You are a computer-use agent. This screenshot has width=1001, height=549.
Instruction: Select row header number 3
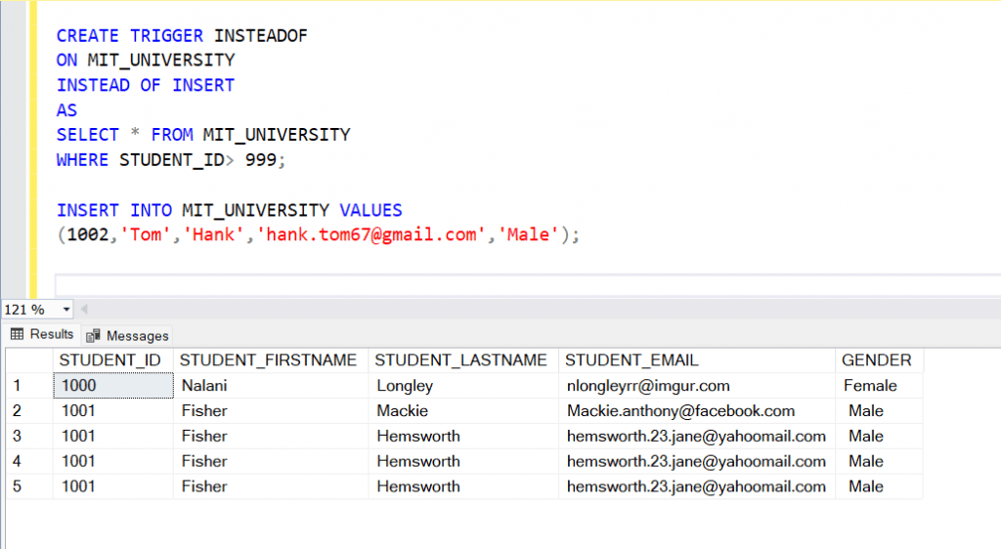pos(29,436)
